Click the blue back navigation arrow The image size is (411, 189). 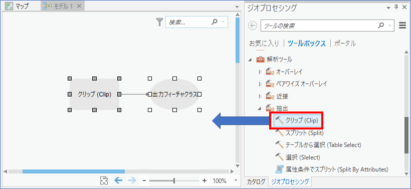coord(118,180)
